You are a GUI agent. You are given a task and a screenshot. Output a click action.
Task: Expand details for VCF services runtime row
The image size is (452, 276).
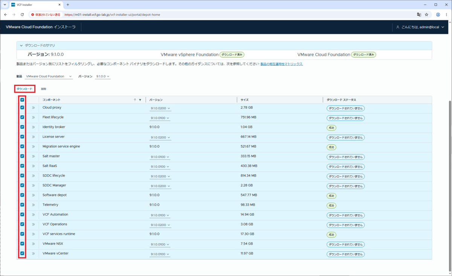point(33,234)
